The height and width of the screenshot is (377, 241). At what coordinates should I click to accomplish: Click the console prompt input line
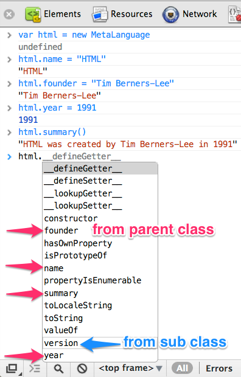(130, 156)
